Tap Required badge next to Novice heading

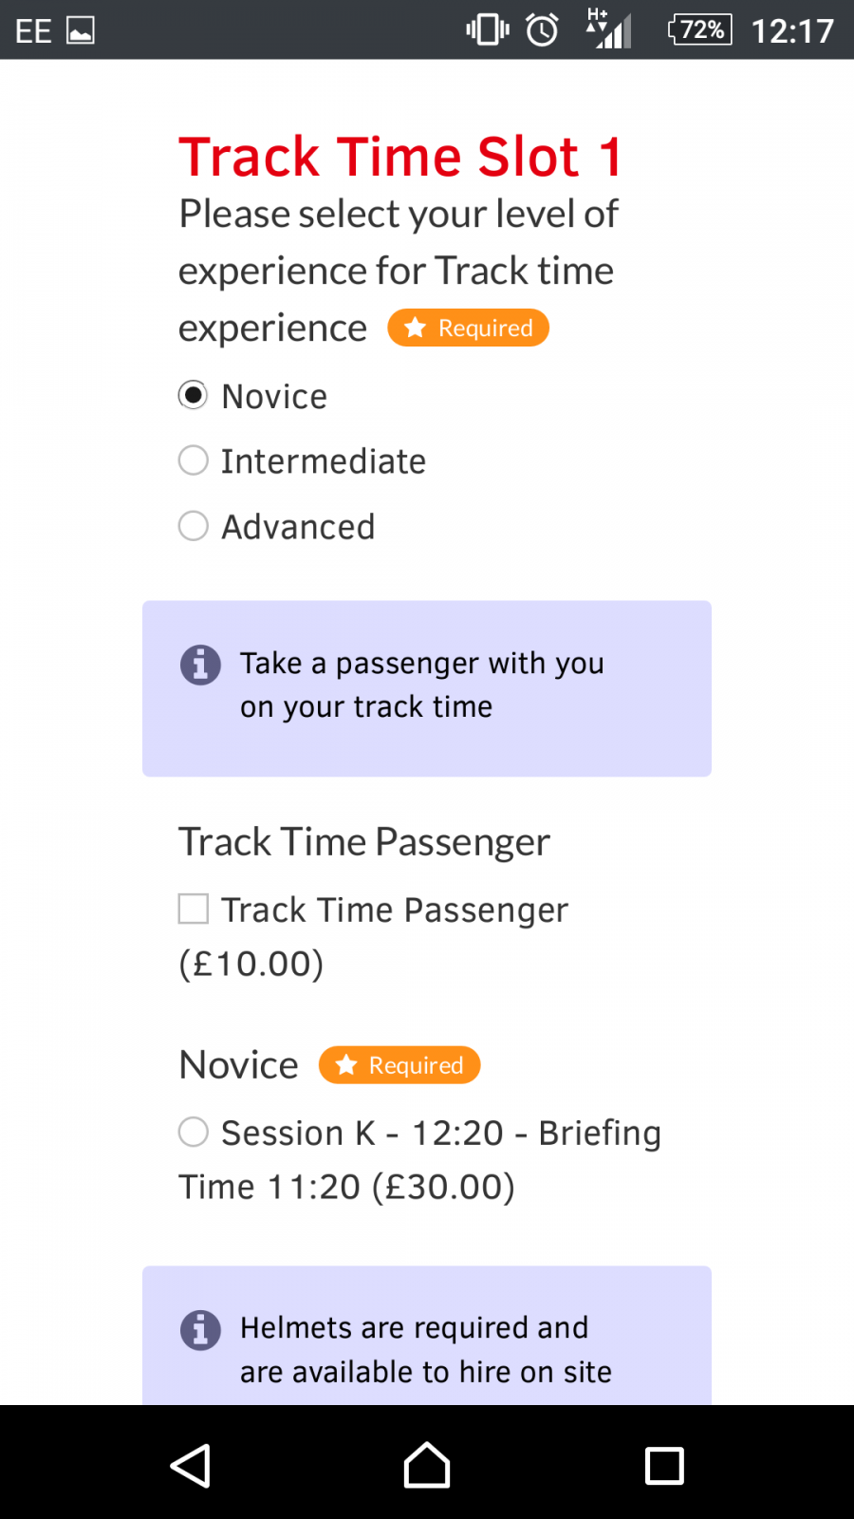click(x=399, y=1065)
